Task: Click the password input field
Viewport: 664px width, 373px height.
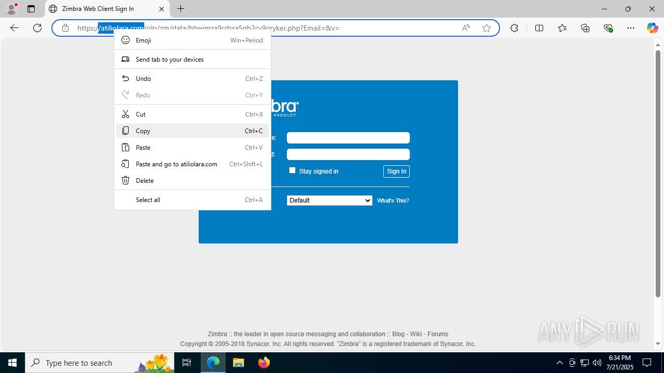Action: coord(348,154)
